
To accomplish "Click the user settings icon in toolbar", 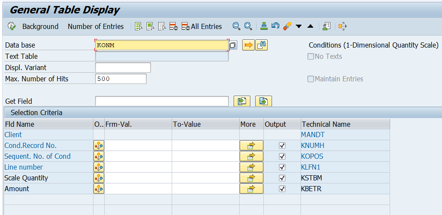I will [327, 26].
